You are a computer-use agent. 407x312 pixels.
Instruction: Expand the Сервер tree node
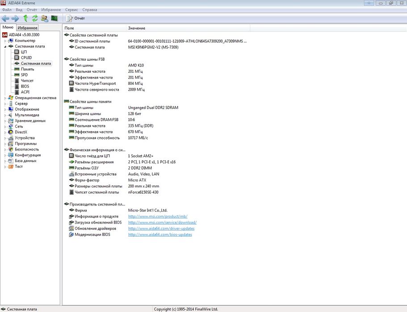coord(5,104)
